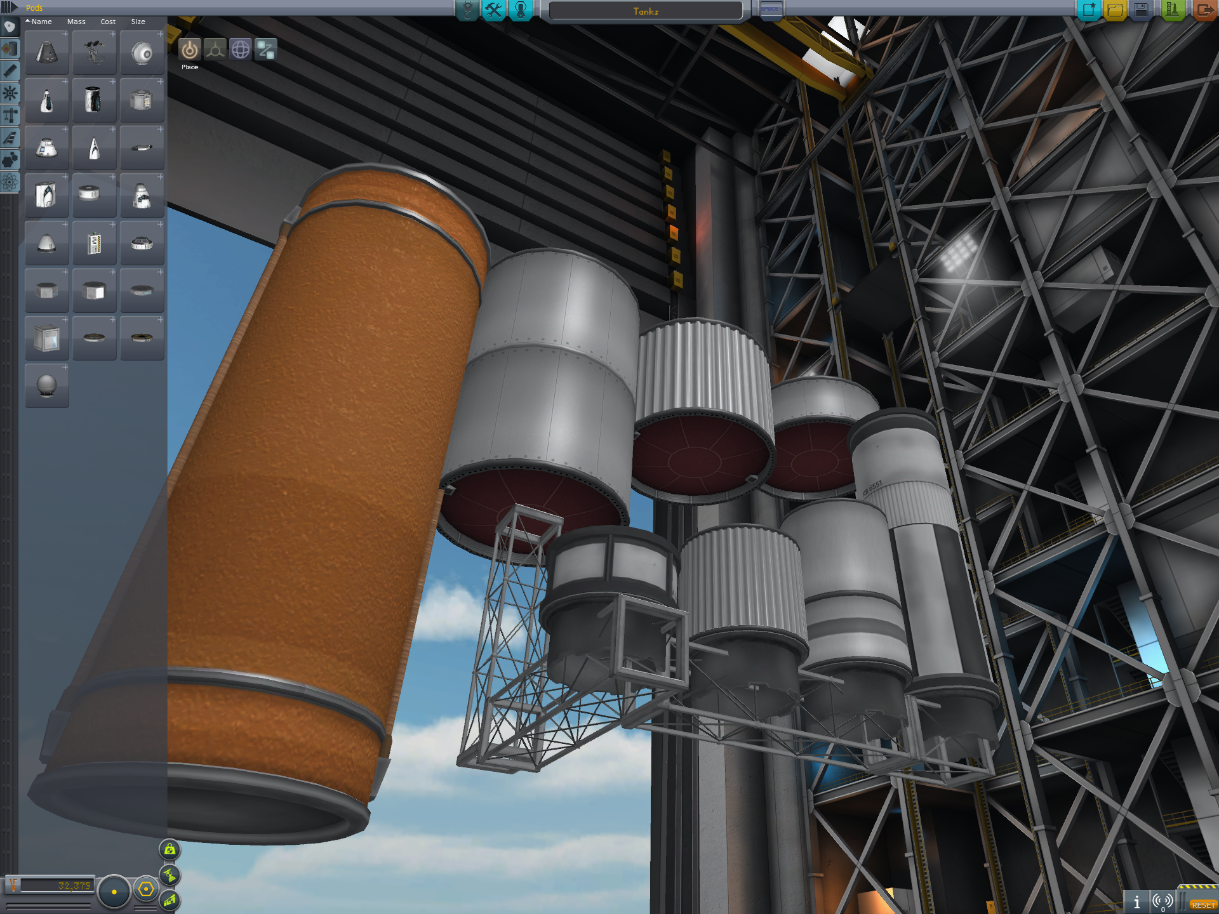Image resolution: width=1219 pixels, height=914 pixels.
Task: Select the Rotate gizmo tool
Action: (x=240, y=50)
